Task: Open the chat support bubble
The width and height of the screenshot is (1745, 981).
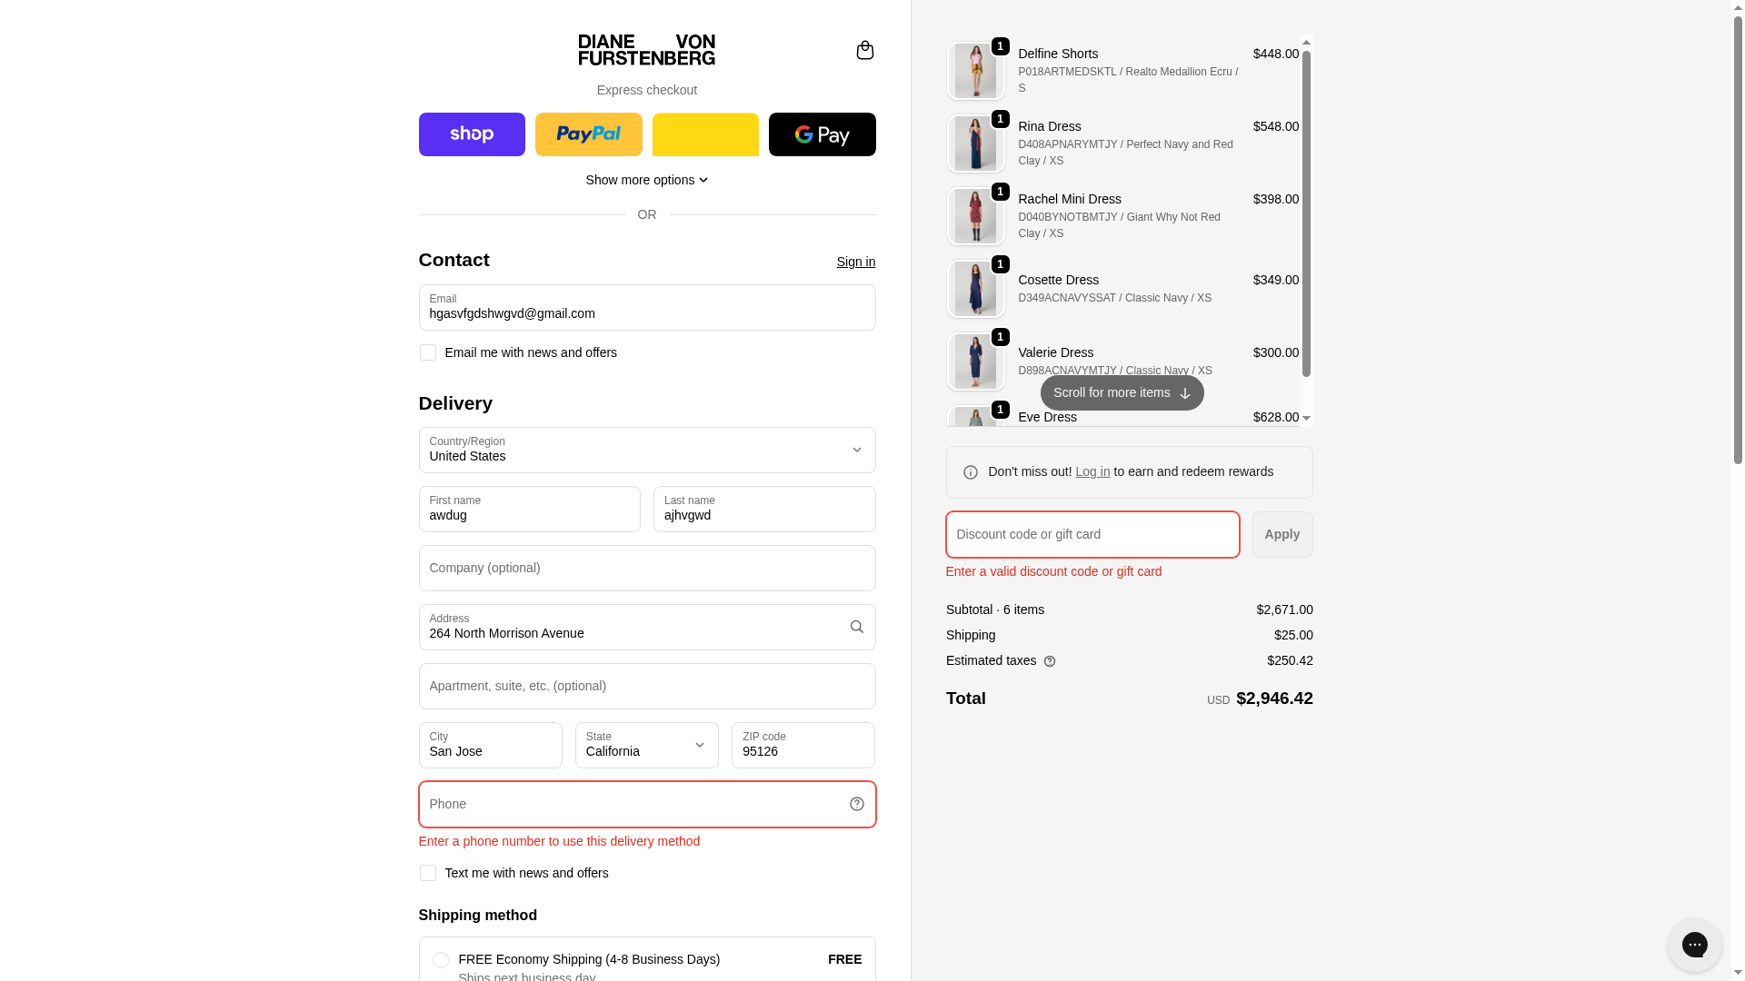Action: 1694,945
